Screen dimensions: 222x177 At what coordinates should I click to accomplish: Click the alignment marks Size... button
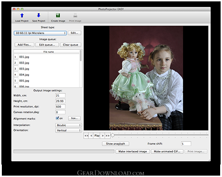click(74, 118)
